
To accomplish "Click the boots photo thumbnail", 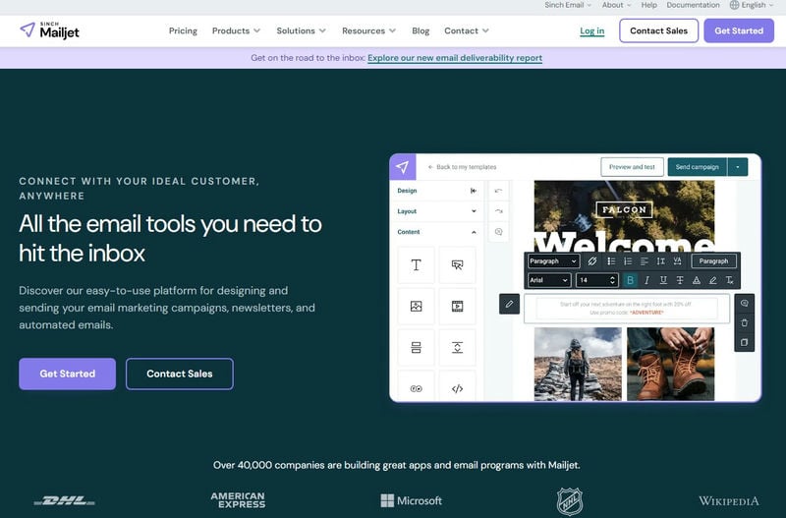I will point(671,364).
